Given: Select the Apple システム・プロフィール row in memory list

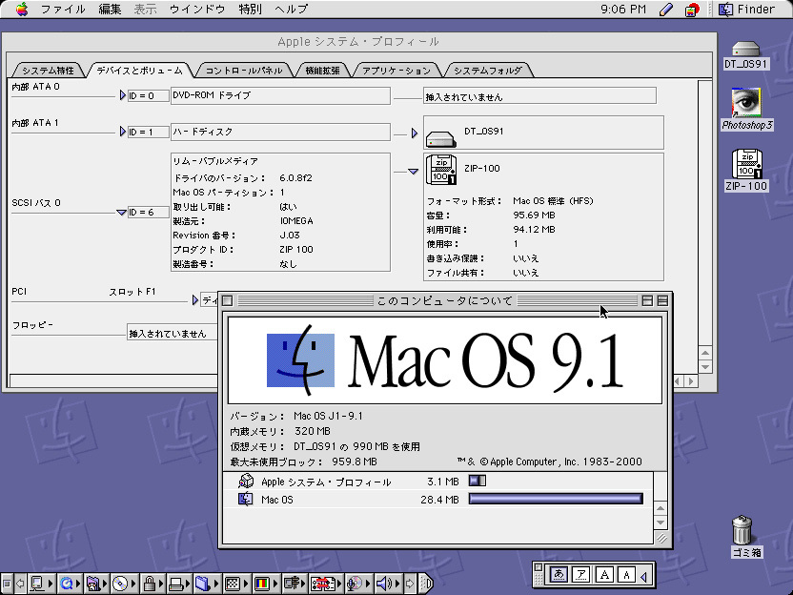Looking at the screenshot, I should [438, 482].
